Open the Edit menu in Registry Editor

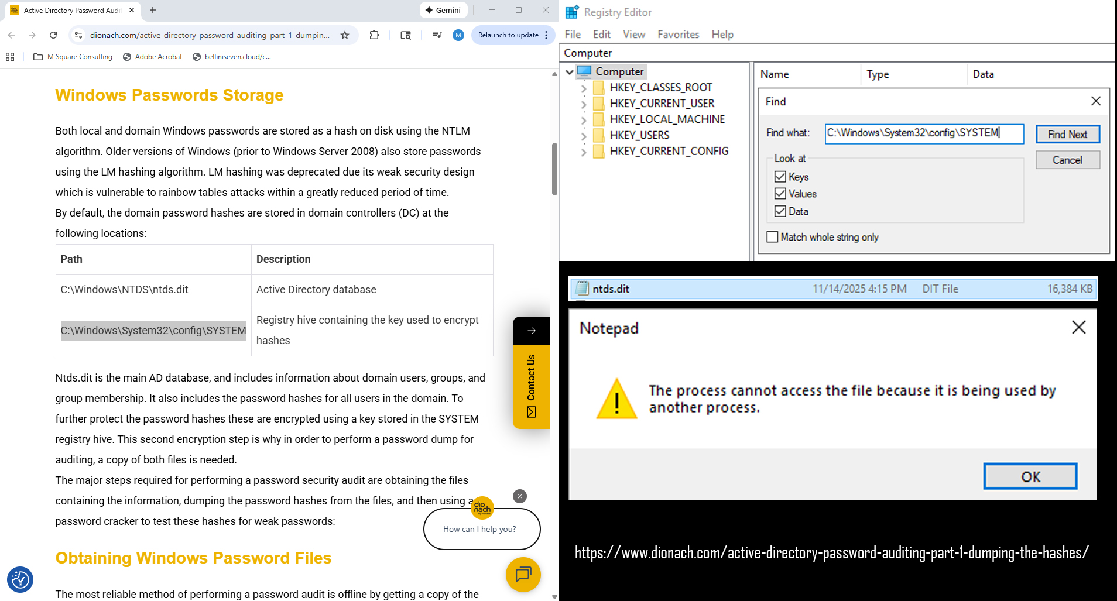(x=601, y=35)
